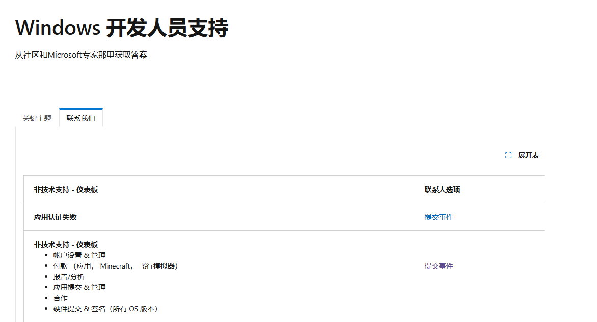
Task: Click the 非技术支持 - 仪表板 table header
Action: pos(66,190)
